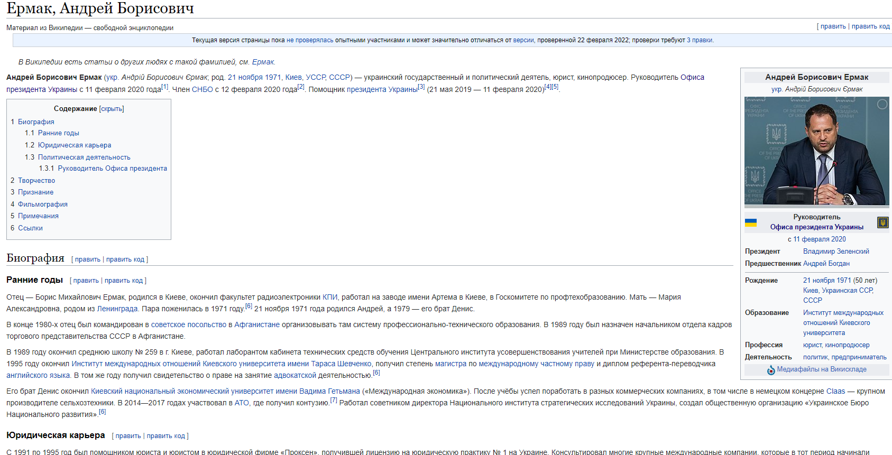Open 'Медиафайлы на Викискладе' link
This screenshot has width=892, height=455.
(x=822, y=369)
